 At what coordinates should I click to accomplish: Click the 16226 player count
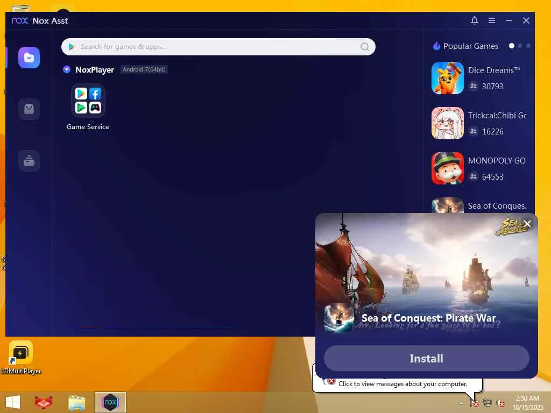pos(493,132)
